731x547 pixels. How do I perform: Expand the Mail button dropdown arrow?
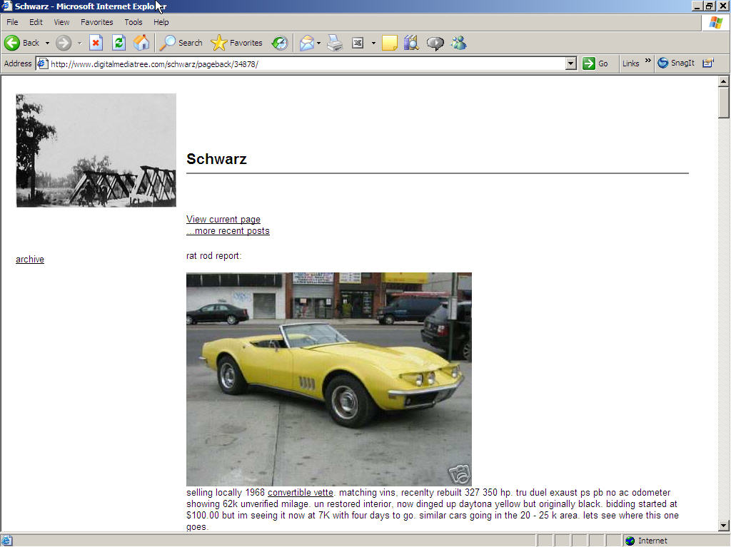click(318, 43)
